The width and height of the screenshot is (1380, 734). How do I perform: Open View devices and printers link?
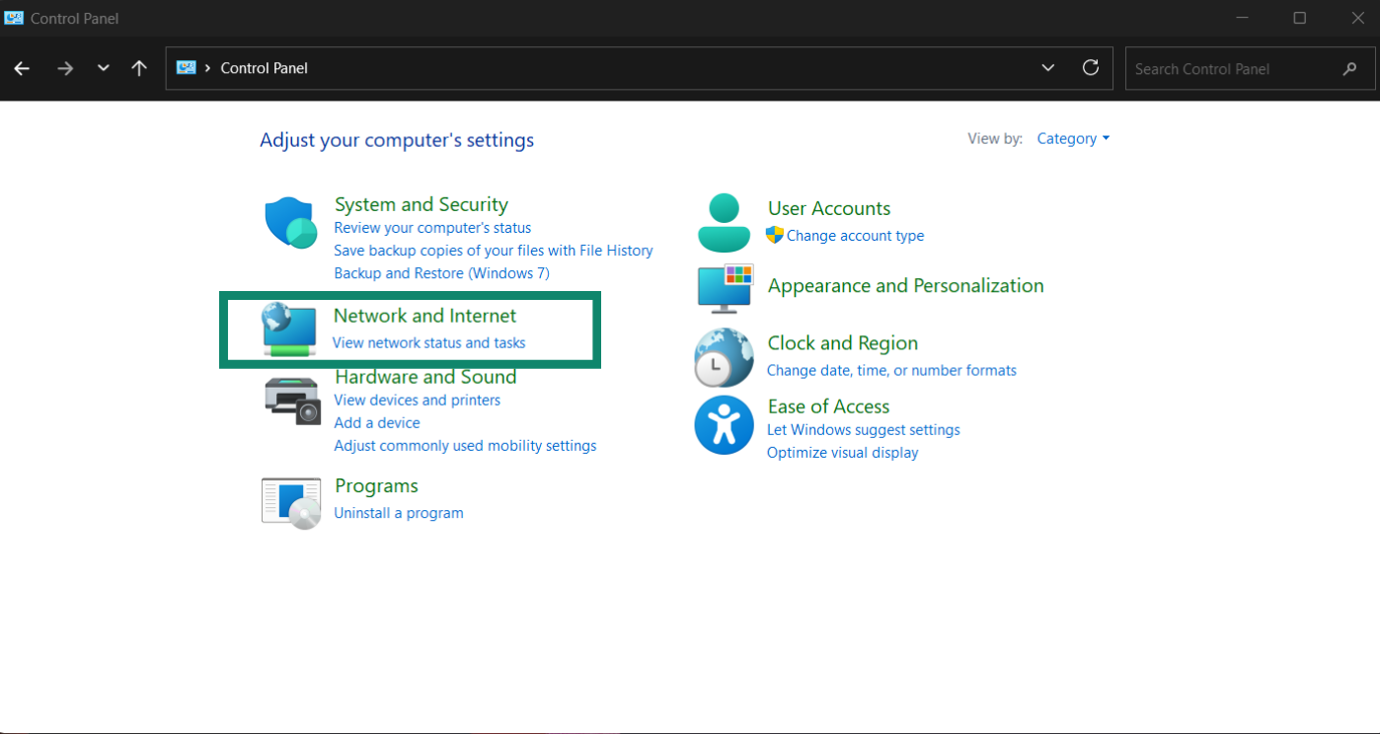[417, 401]
